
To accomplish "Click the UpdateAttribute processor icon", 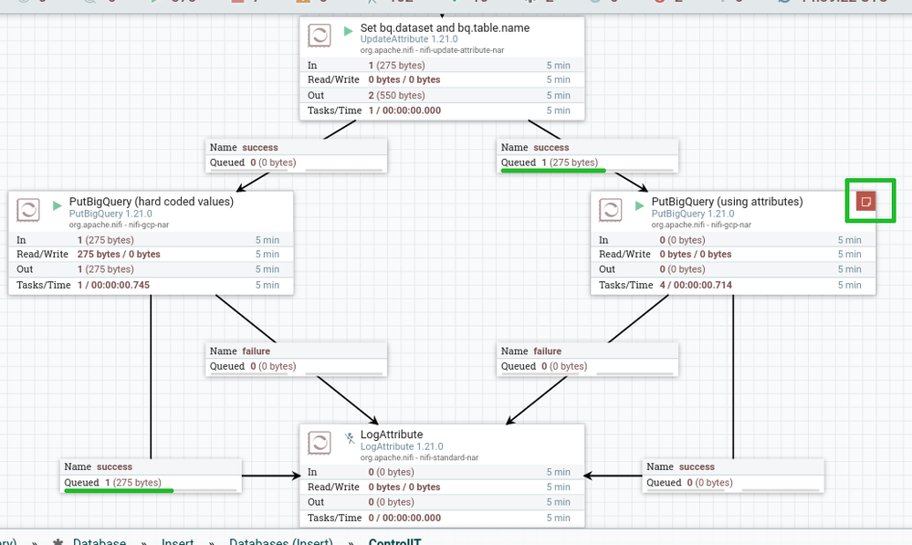I will [x=320, y=36].
